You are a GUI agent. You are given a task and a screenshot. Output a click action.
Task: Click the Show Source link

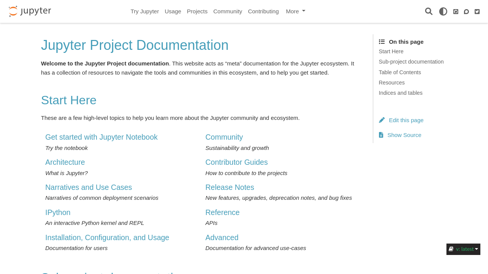coord(405,135)
